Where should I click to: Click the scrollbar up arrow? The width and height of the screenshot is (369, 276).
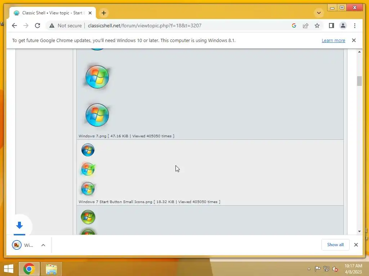(x=359, y=52)
